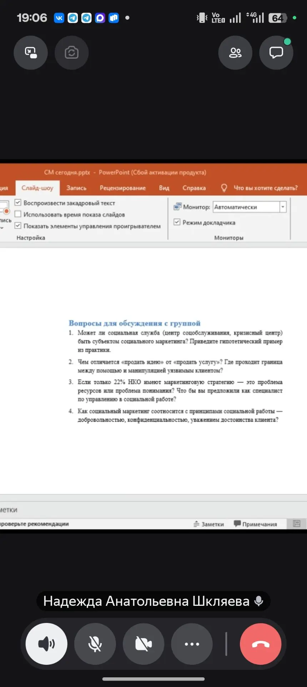Viewport: 307px width, 687px height.
Task: Turn on your camera
Action: click(x=144, y=644)
